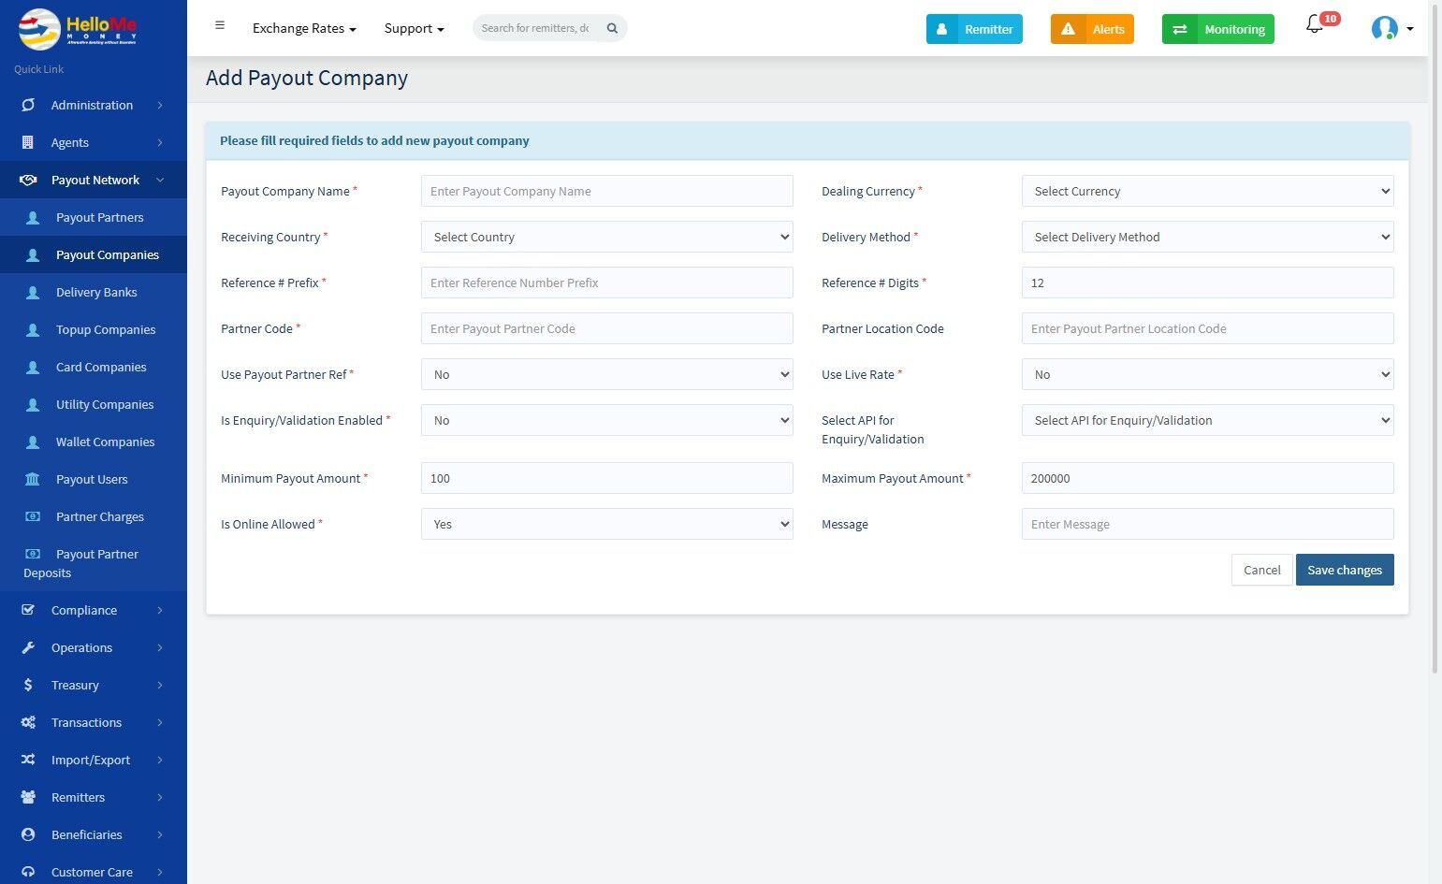The image size is (1442, 884).
Task: Click the notification bell icon
Action: 1315,26
